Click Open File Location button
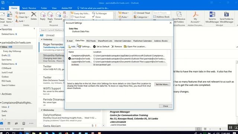The width and height of the screenshot is (238, 134). (135, 47)
